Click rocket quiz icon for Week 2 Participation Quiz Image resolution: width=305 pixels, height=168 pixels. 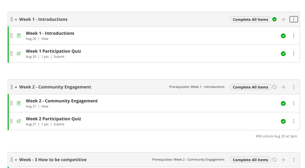tap(19, 121)
